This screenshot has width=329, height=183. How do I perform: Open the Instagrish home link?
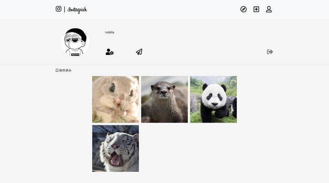(x=77, y=10)
